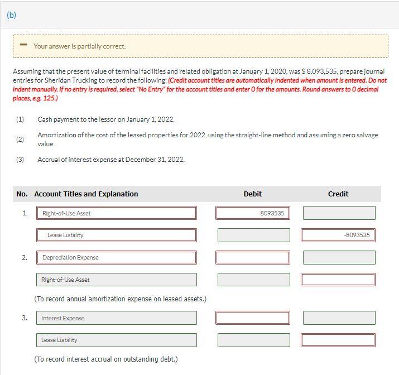399x375 pixels.
Task: Click the Credit column header
Action: (x=338, y=194)
